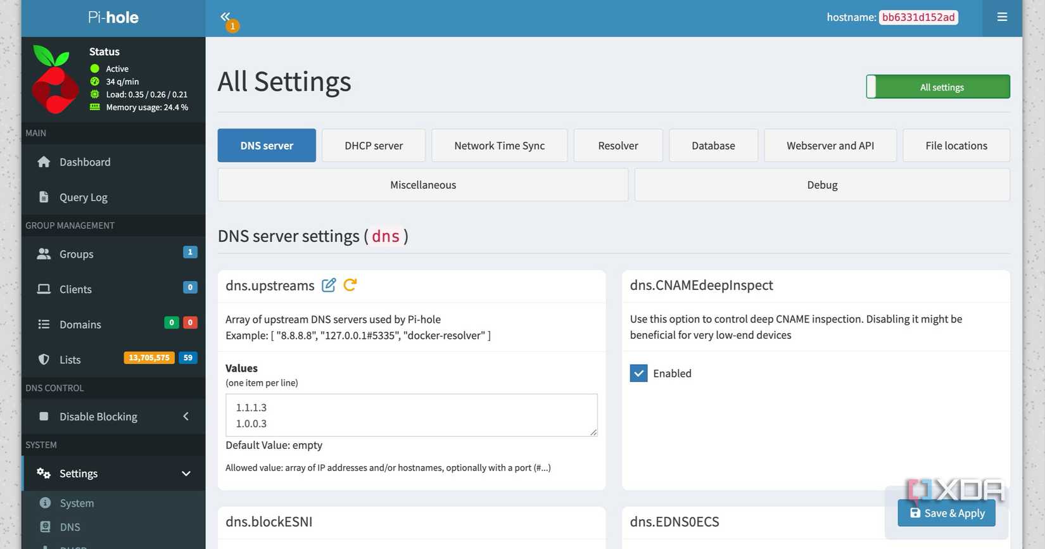Click the Settings gears icon
This screenshot has height=549, width=1045.
(x=44, y=474)
